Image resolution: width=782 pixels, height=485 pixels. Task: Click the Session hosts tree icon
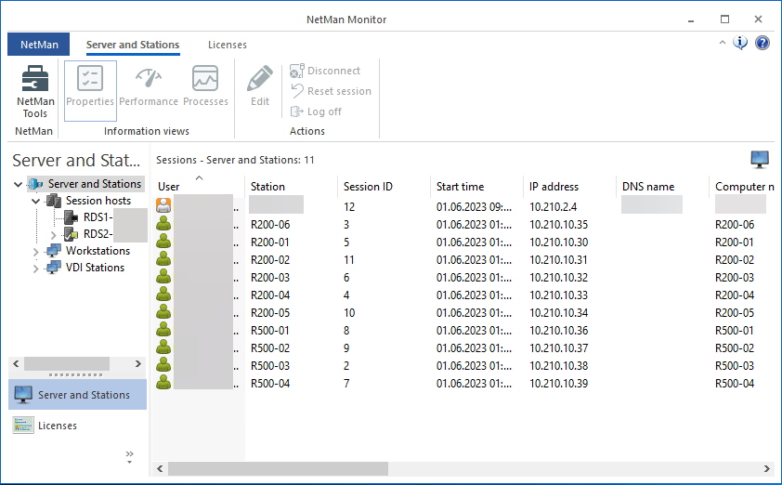click(53, 201)
